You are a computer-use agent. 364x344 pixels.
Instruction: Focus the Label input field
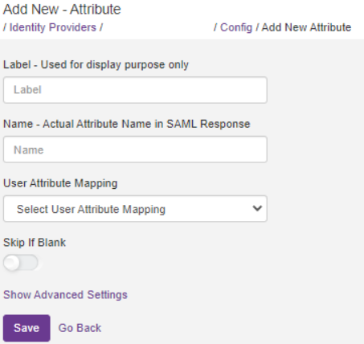[x=135, y=90]
